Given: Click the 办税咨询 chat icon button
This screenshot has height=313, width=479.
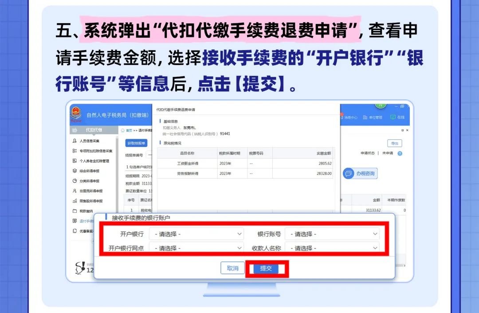Looking at the screenshot, I should coord(360,173).
